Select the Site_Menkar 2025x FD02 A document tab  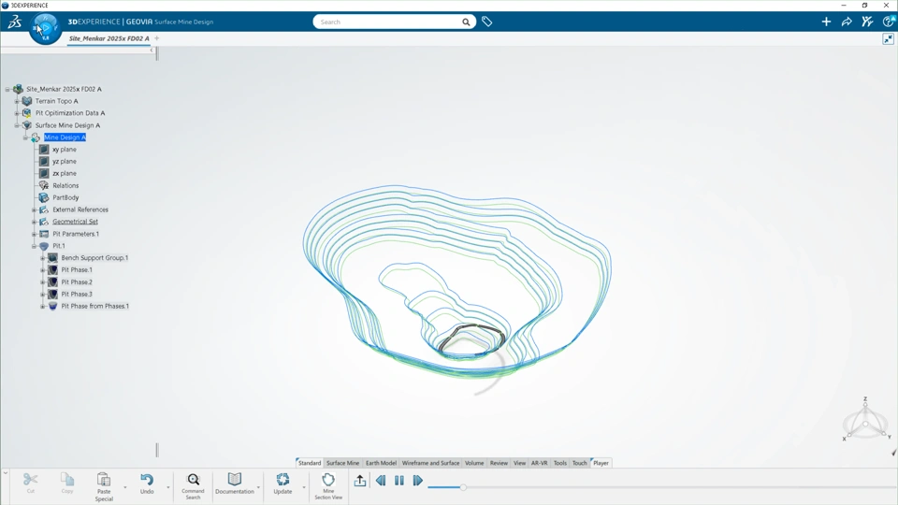point(109,38)
